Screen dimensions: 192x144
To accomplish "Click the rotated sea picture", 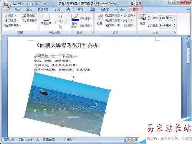I will (x=67, y=104).
